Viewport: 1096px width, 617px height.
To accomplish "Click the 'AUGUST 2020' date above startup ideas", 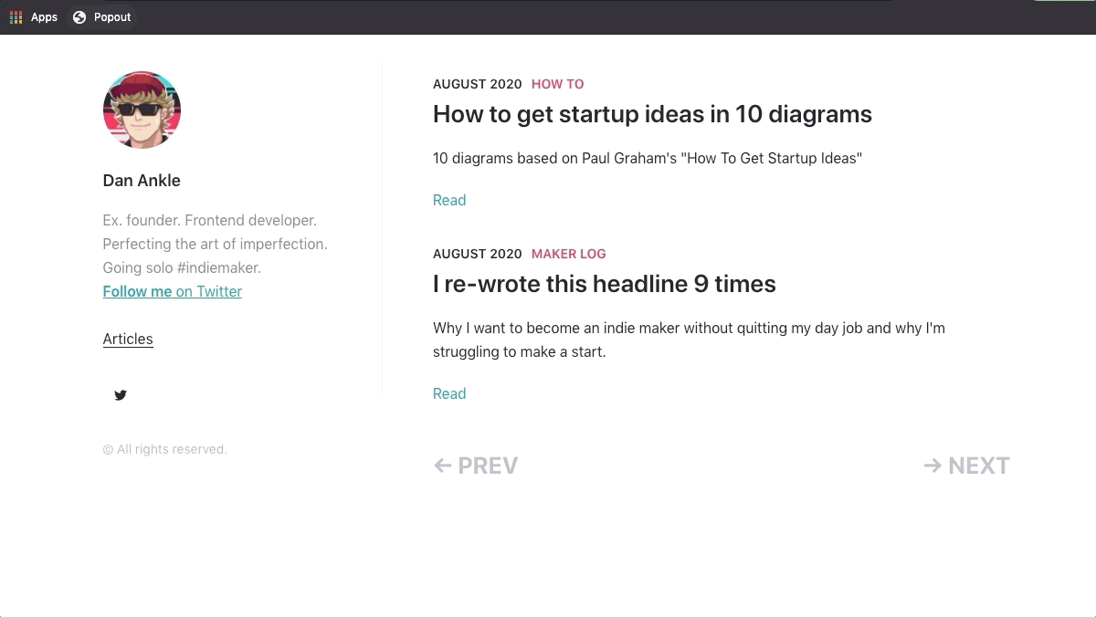I will pyautogui.click(x=478, y=84).
